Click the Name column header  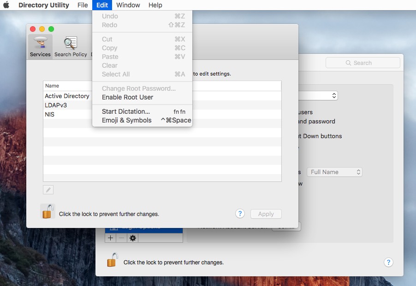click(x=162, y=86)
